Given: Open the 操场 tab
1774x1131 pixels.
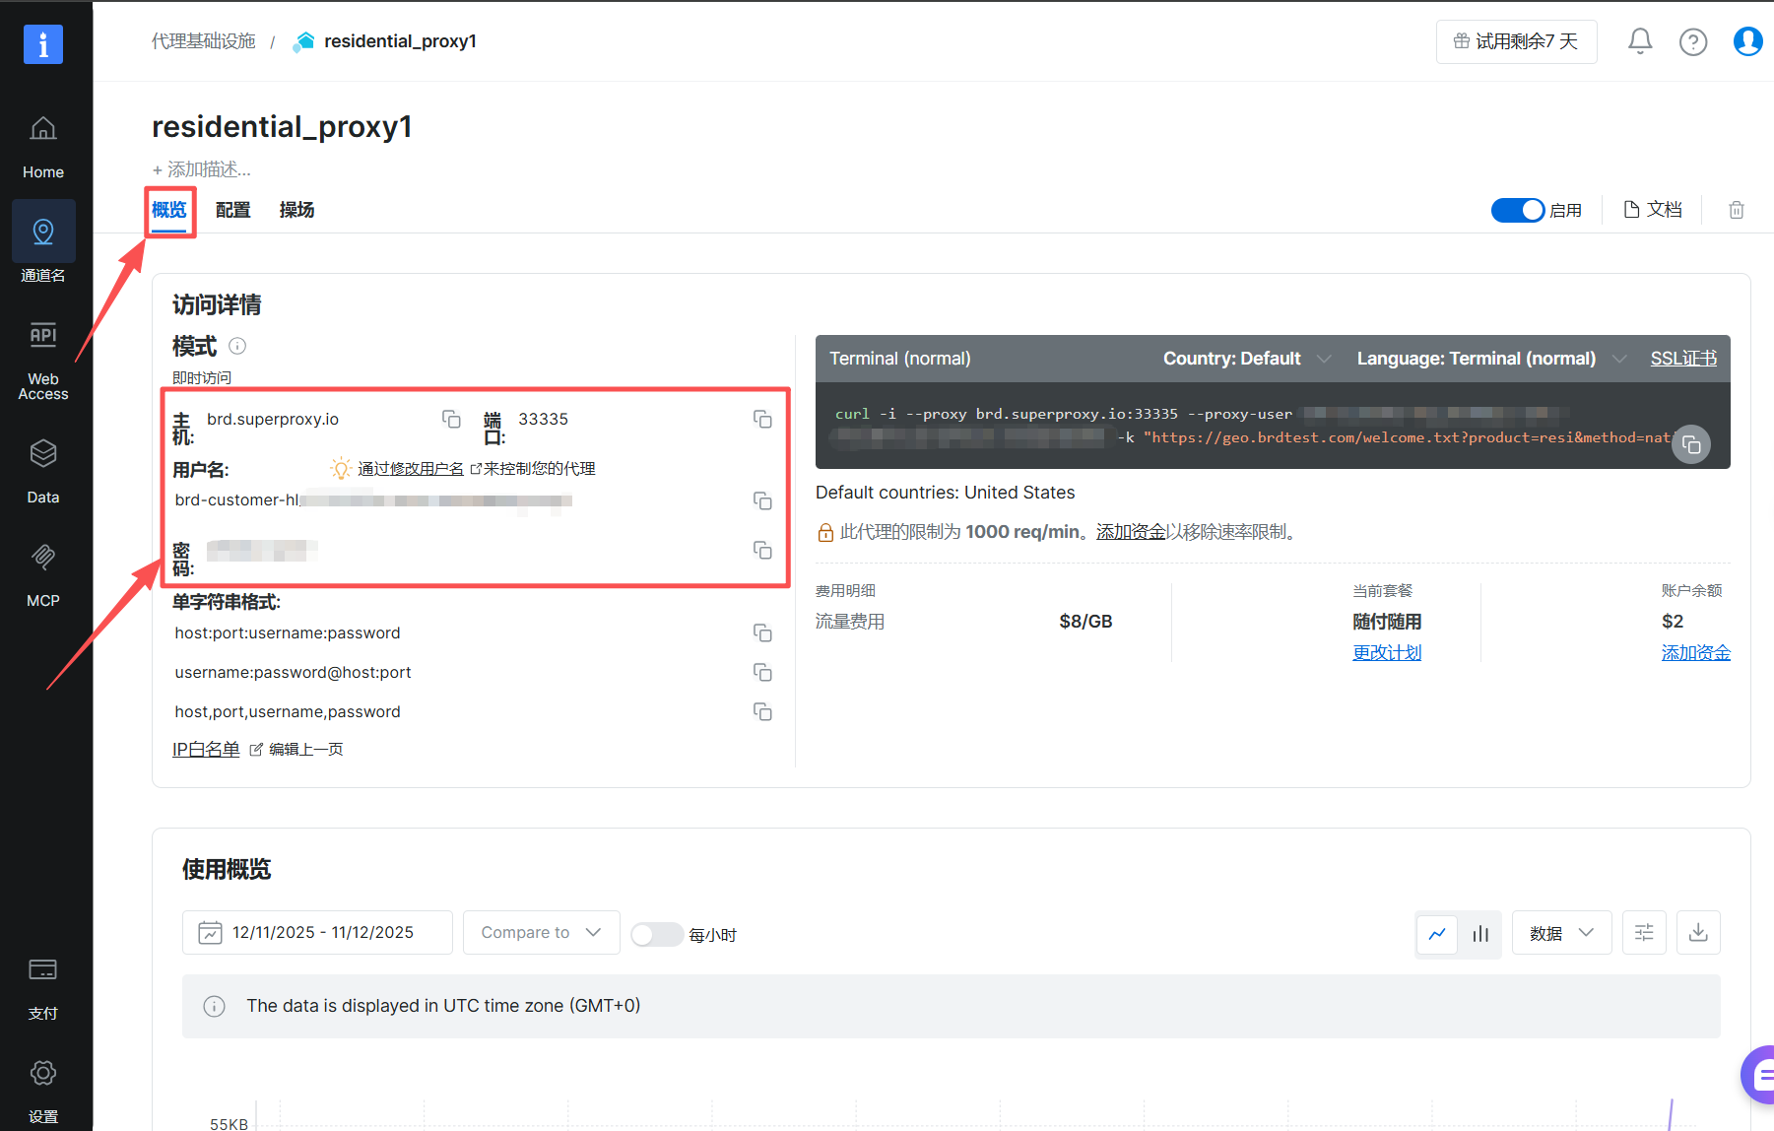Looking at the screenshot, I should click(x=296, y=210).
